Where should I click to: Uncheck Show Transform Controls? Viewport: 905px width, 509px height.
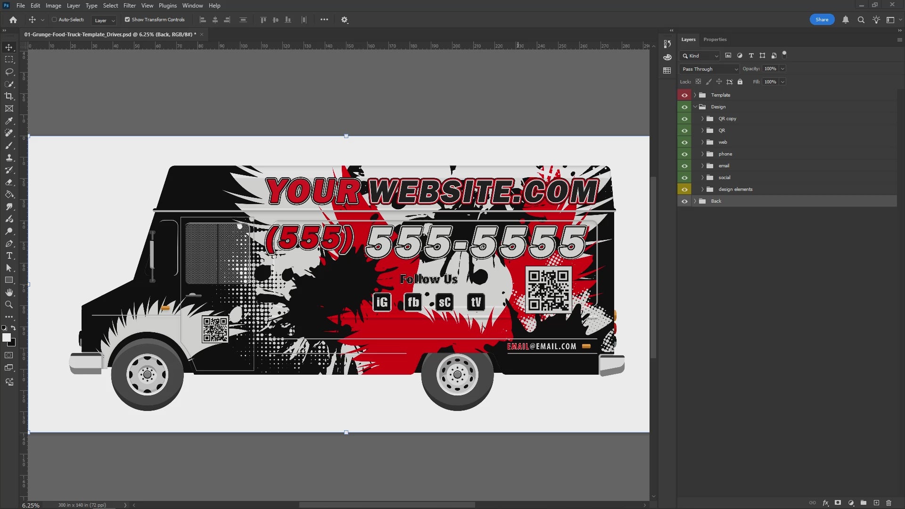click(x=127, y=20)
